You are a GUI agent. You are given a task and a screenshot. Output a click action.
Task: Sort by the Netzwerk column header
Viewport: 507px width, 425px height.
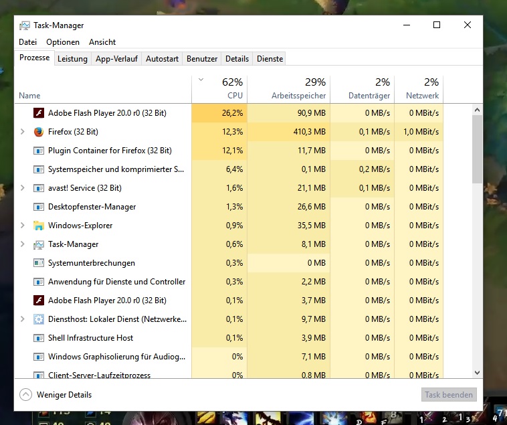click(x=419, y=89)
